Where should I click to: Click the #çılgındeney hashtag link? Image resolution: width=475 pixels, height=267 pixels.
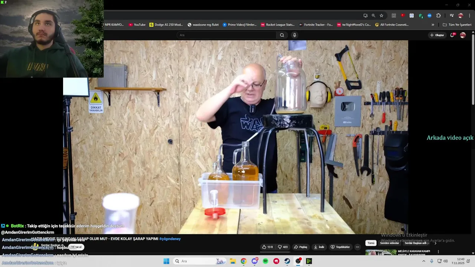click(x=170, y=239)
